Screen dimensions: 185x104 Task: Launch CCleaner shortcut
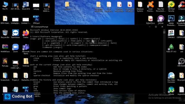click(x=182, y=6)
